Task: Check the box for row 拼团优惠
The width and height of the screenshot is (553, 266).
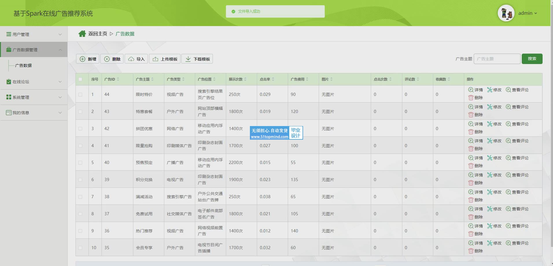Action: pyautogui.click(x=80, y=129)
